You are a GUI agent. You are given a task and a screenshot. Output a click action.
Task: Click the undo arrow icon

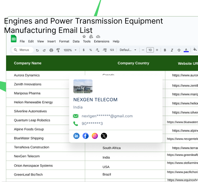[x=37, y=50]
